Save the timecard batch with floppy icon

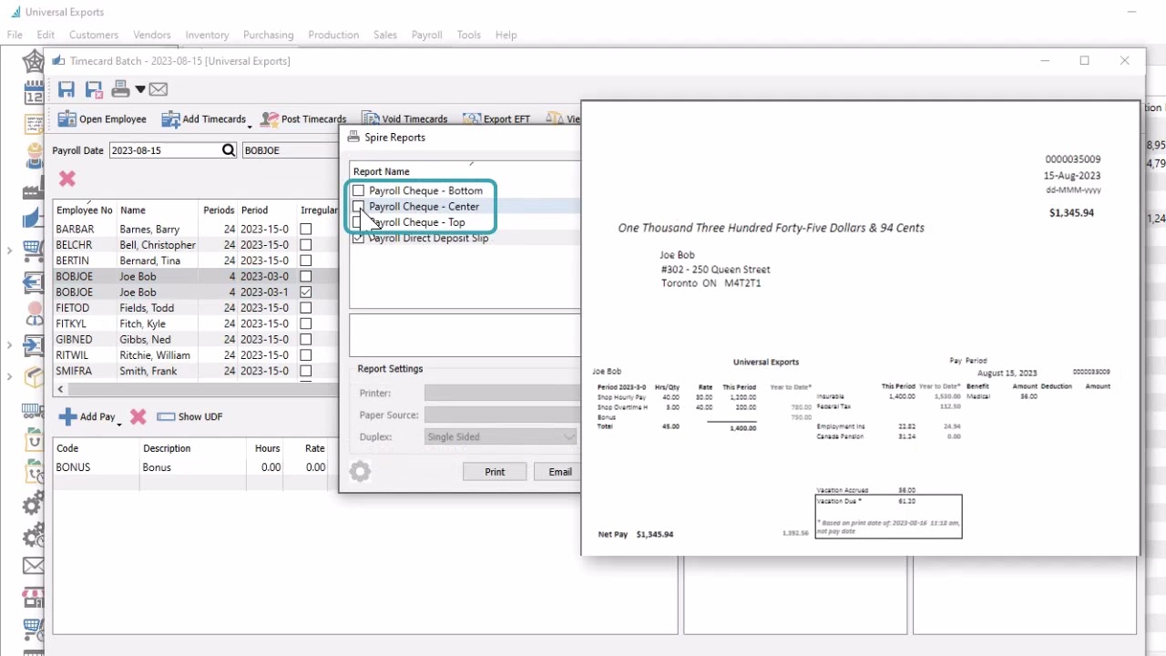[66, 89]
